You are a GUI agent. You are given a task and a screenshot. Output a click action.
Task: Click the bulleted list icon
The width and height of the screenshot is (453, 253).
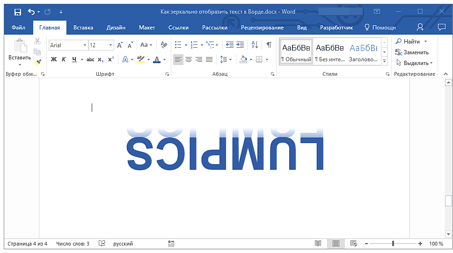coord(178,45)
